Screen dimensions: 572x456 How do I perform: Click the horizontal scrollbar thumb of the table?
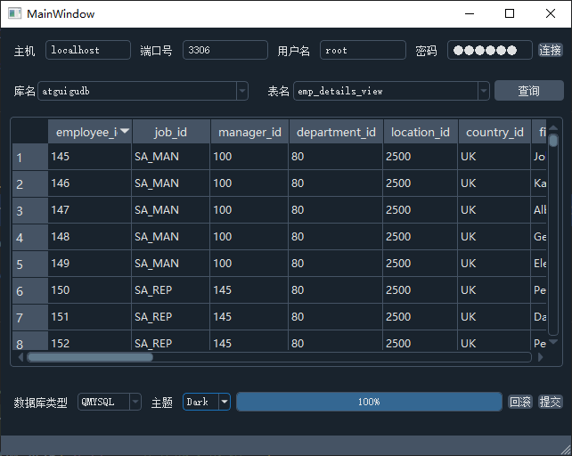pos(91,357)
